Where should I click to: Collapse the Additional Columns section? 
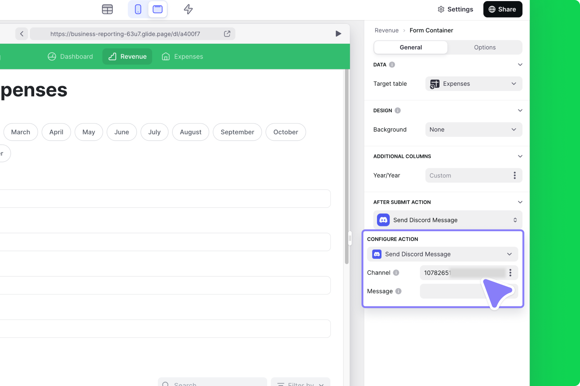pos(520,156)
